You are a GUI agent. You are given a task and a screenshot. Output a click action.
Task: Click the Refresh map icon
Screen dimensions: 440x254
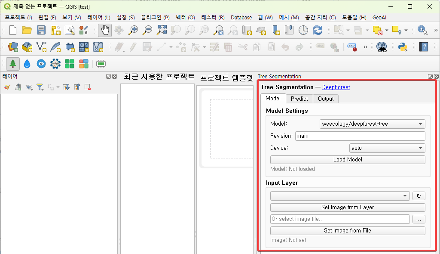click(x=318, y=30)
